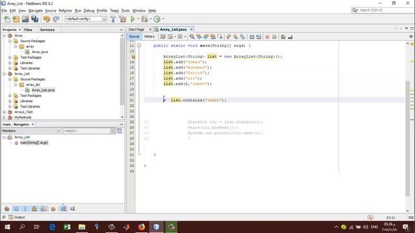Image resolution: width=415 pixels, height=233 pixels.
Task: Click the History view button
Action: tap(149, 36)
